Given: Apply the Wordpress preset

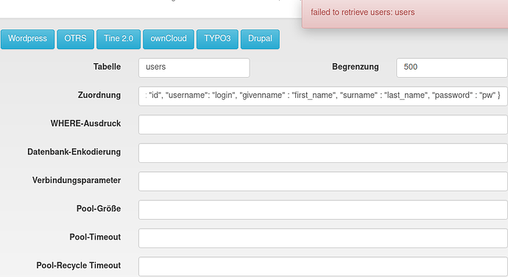Looking at the screenshot, I should click(27, 39).
